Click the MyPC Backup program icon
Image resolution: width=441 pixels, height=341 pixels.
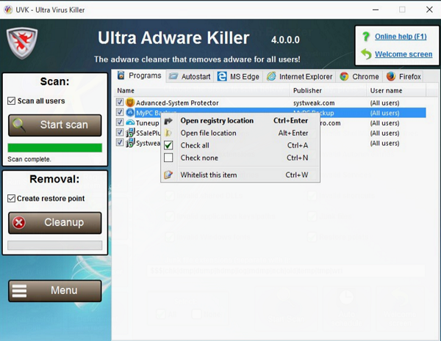tap(130, 113)
